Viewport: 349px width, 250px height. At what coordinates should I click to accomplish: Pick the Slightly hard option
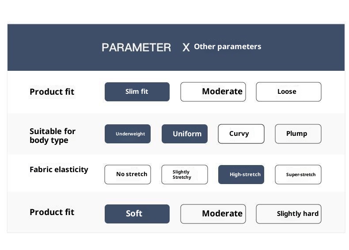288,214
